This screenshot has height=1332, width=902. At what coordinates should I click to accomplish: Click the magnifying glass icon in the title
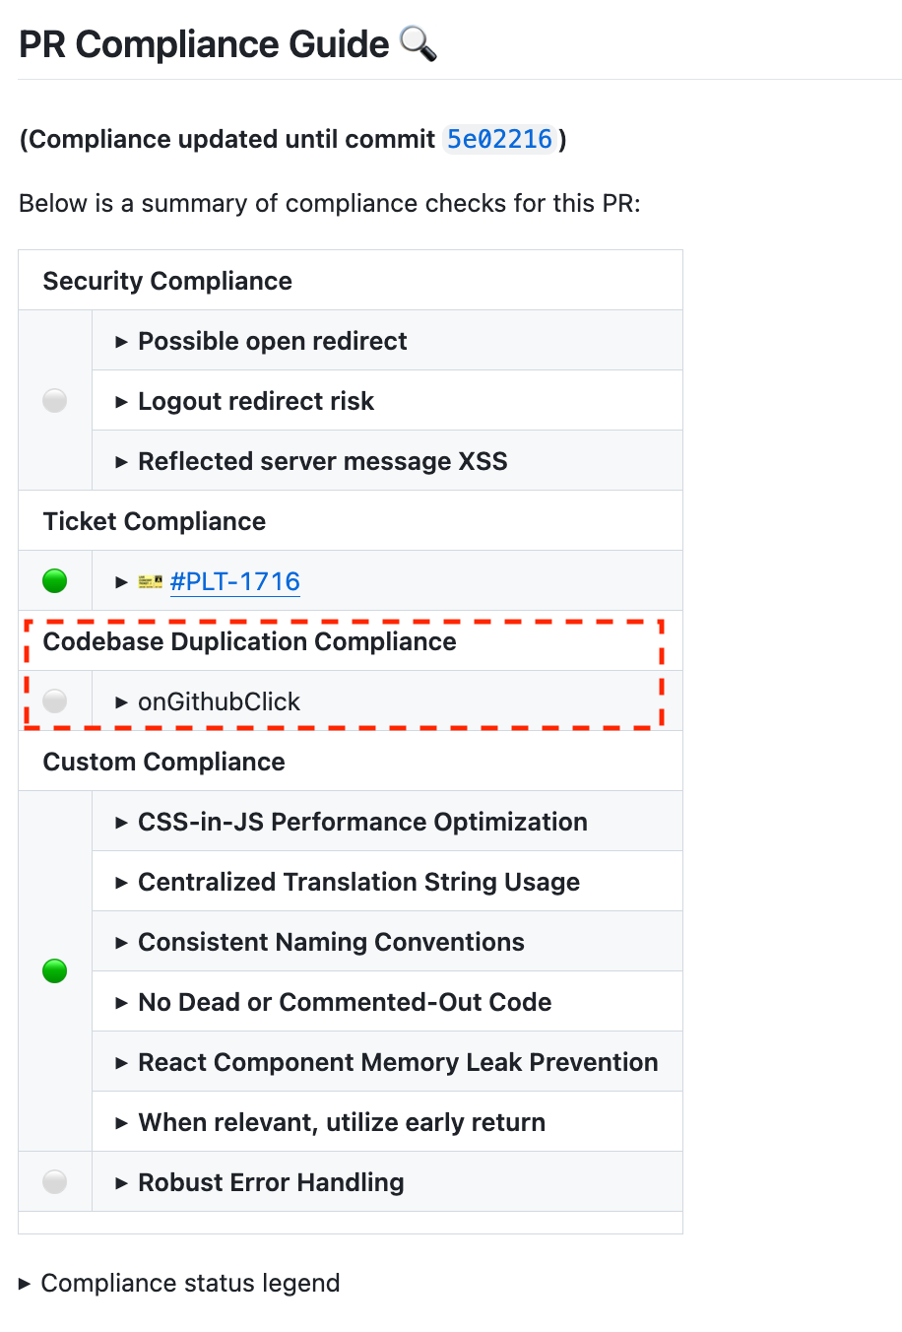(x=418, y=44)
